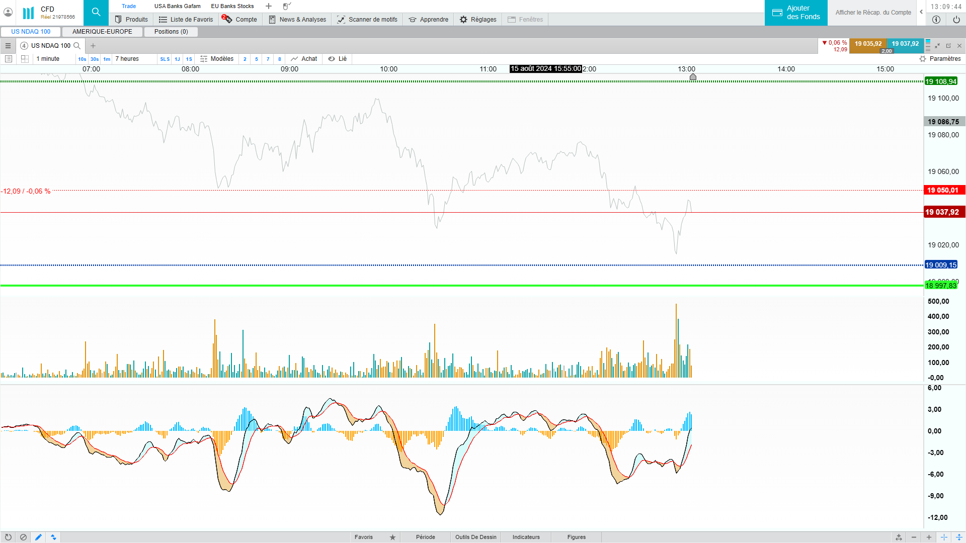
Task: Expand the Modèles templates menu
Action: [x=217, y=59]
